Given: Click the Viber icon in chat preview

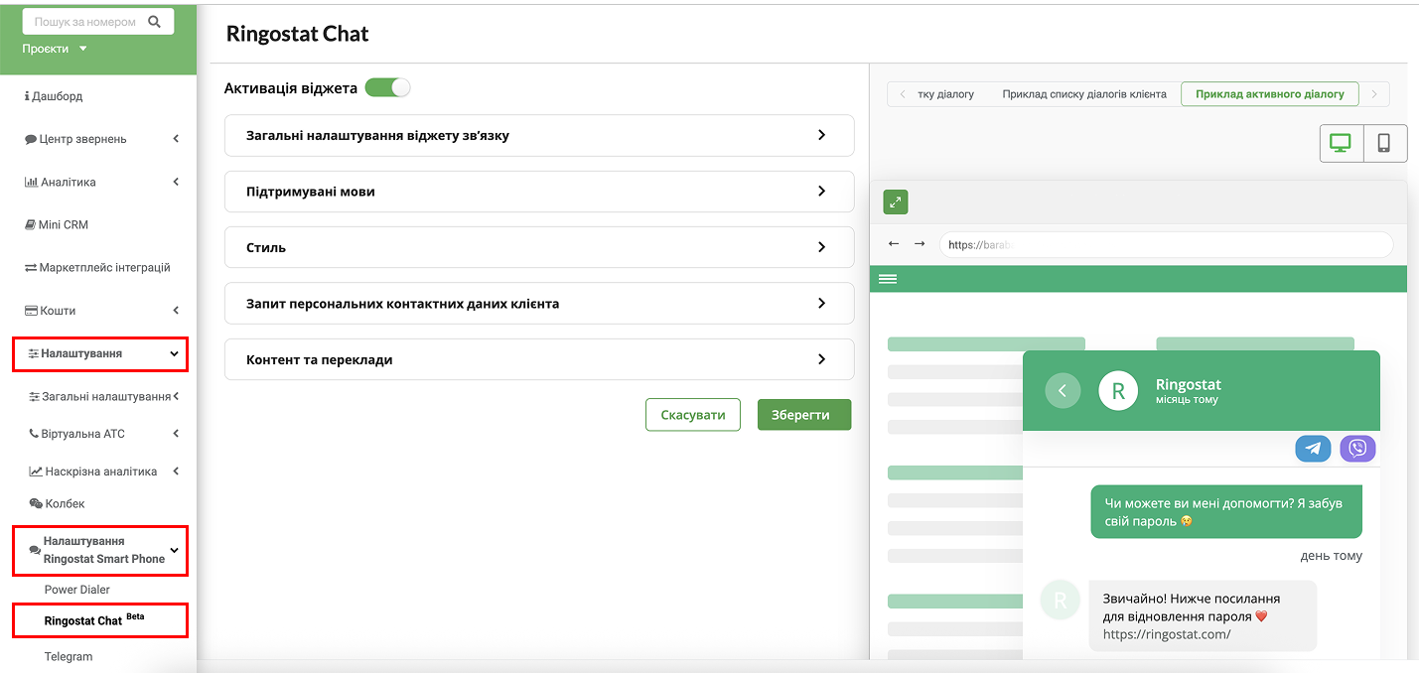Looking at the screenshot, I should [x=1357, y=449].
